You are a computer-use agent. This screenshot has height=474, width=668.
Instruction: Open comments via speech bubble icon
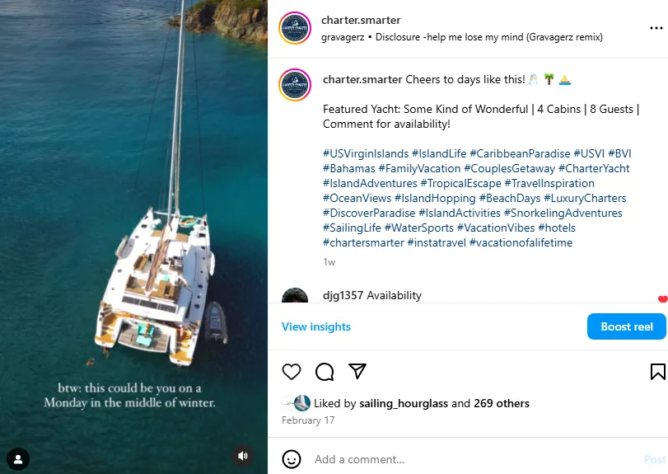pyautogui.click(x=325, y=371)
